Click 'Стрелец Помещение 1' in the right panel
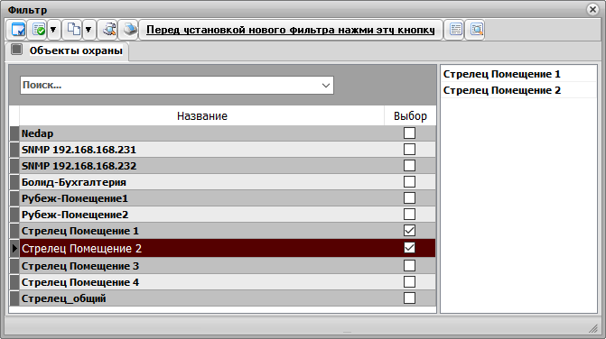606x339 pixels. pos(501,74)
